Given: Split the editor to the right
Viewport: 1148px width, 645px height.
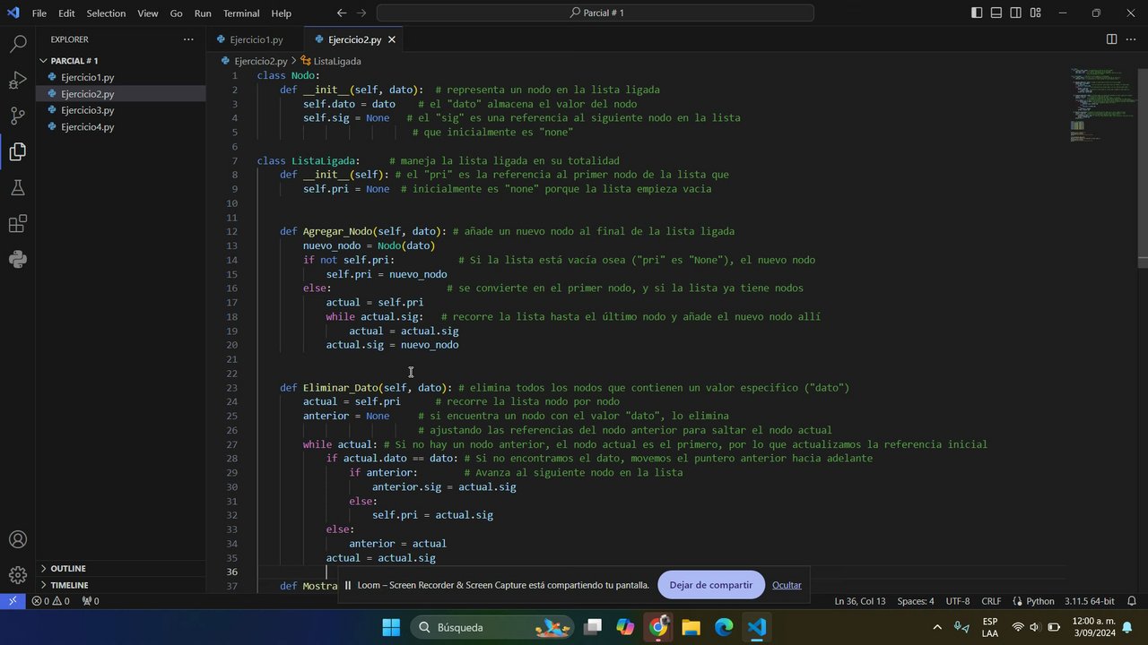Looking at the screenshot, I should (x=1111, y=39).
